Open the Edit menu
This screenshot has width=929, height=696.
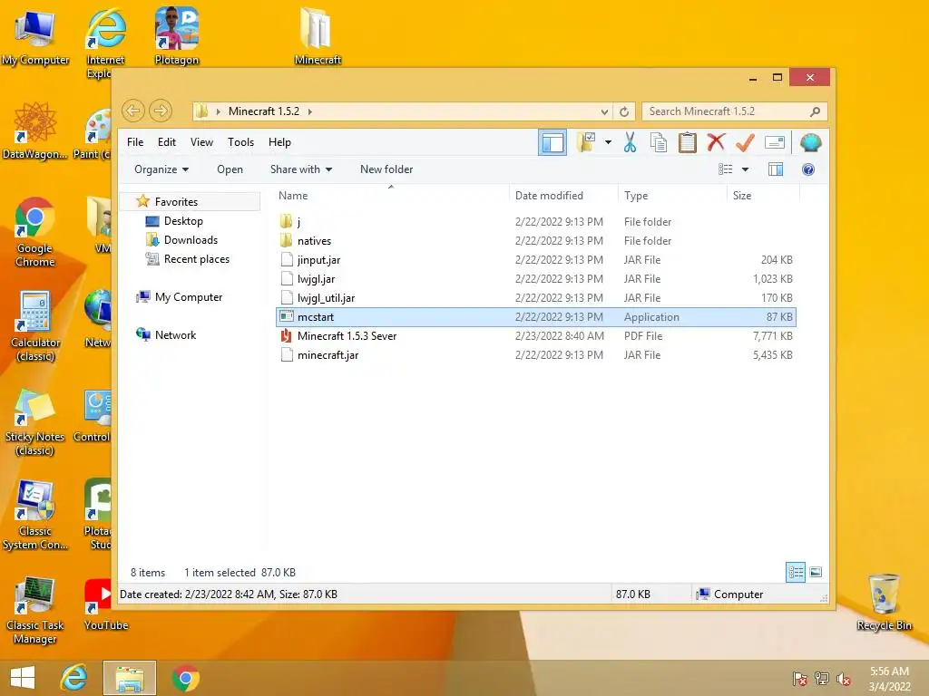(x=167, y=142)
